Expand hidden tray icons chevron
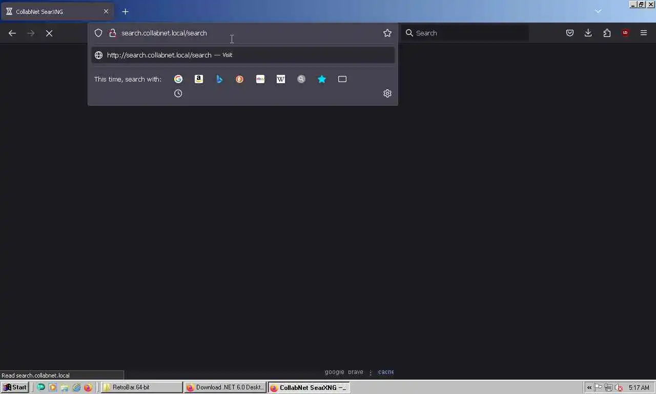The width and height of the screenshot is (656, 394). click(x=589, y=387)
